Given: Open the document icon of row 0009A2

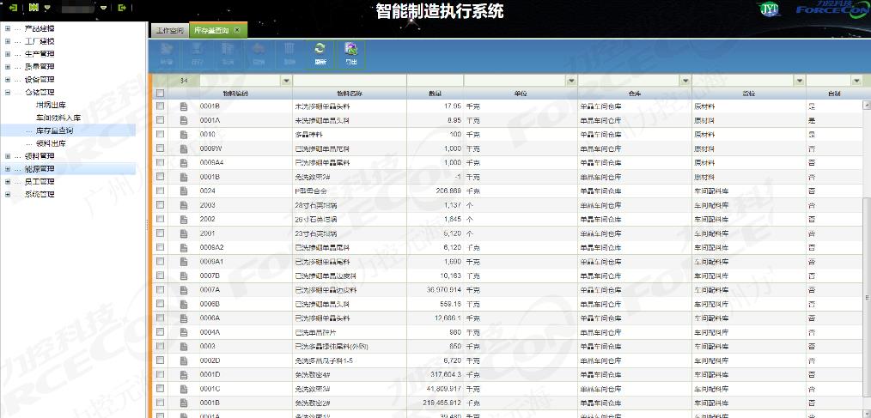Looking at the screenshot, I should (184, 247).
